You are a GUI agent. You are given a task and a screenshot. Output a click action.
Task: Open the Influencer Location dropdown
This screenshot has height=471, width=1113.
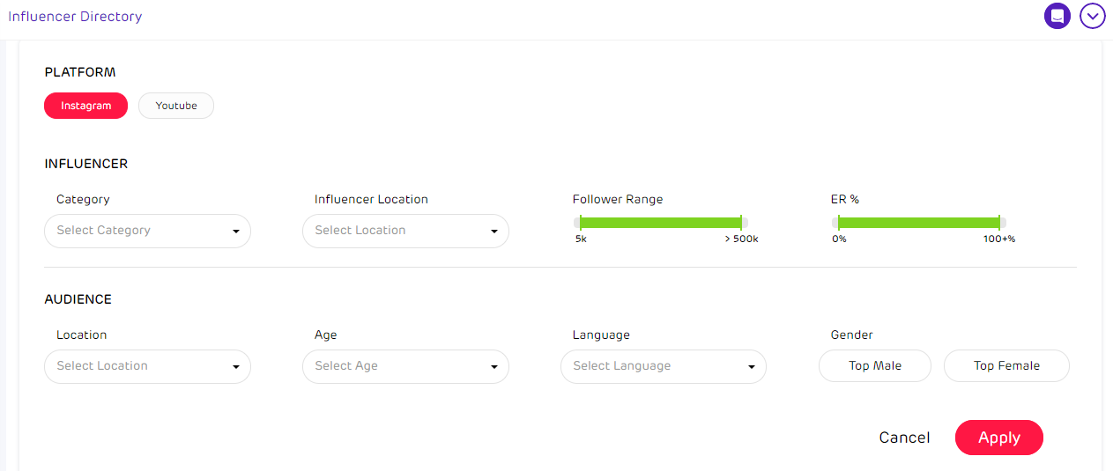[405, 231]
